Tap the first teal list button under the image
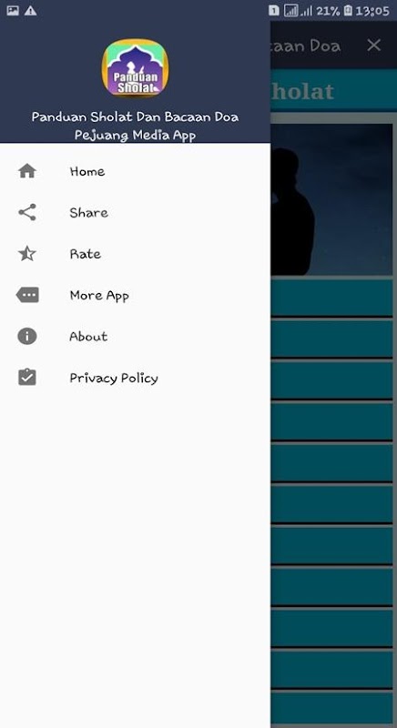 pos(331,298)
